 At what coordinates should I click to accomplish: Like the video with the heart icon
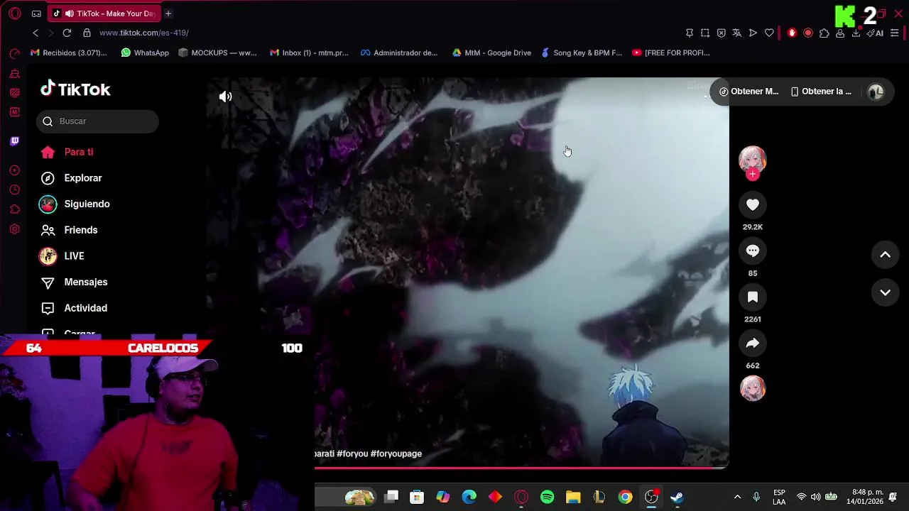click(753, 205)
